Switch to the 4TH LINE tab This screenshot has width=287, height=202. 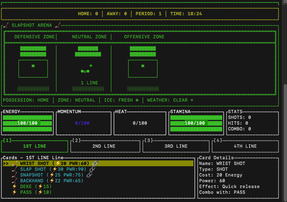coord(245,146)
